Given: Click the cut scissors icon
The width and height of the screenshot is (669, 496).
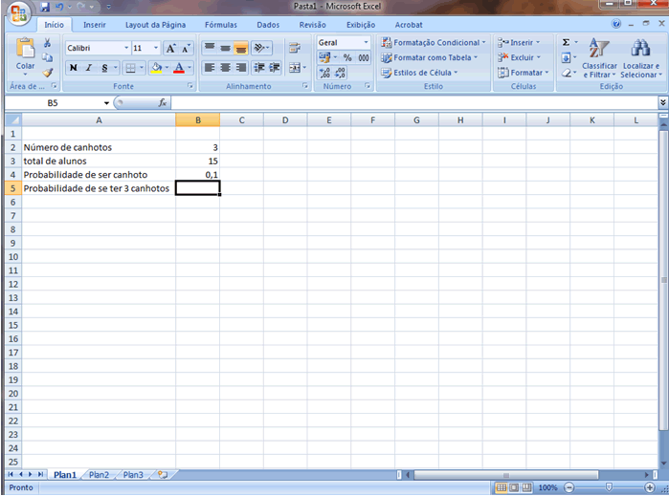Looking at the screenshot, I should click(48, 44).
